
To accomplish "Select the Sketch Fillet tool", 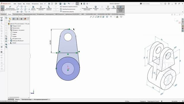I will 25,12.
